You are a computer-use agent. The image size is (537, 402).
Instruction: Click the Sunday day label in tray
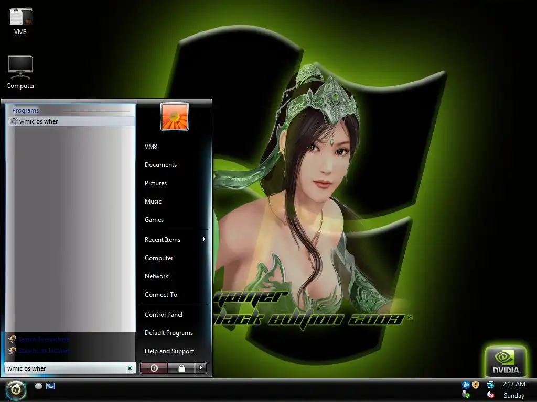(x=514, y=396)
